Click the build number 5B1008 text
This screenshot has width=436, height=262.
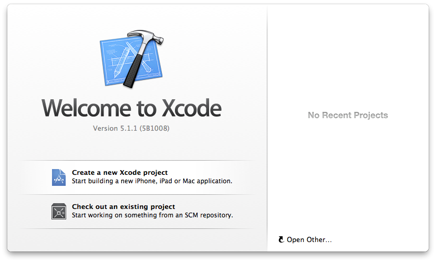click(x=154, y=128)
